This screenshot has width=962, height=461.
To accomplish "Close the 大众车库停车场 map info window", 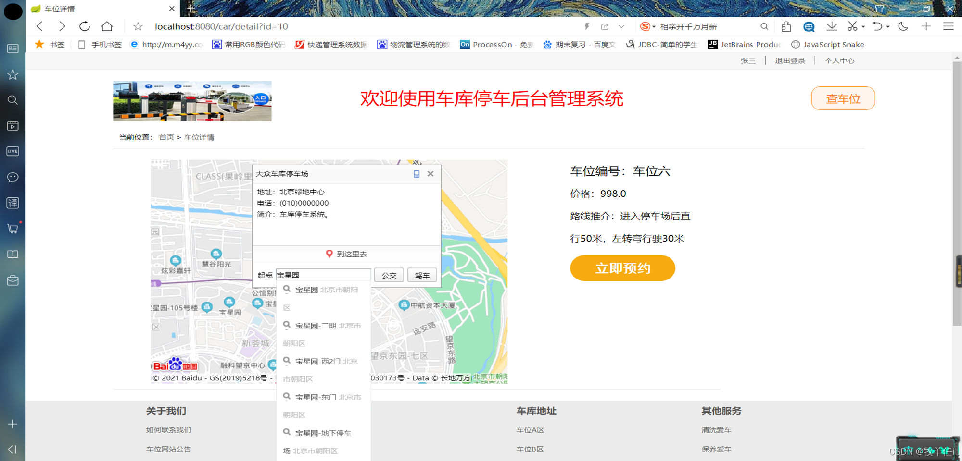I will point(430,174).
